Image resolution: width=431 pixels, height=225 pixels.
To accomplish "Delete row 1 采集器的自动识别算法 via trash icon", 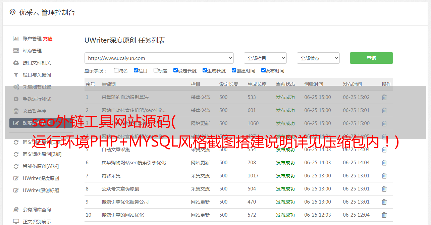I will click(x=384, y=97).
